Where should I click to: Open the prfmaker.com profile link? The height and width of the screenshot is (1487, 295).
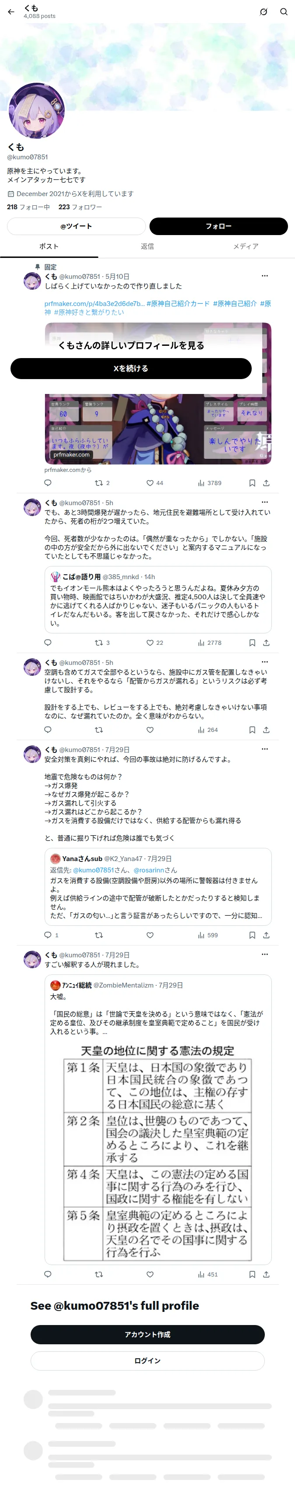pos(94,304)
